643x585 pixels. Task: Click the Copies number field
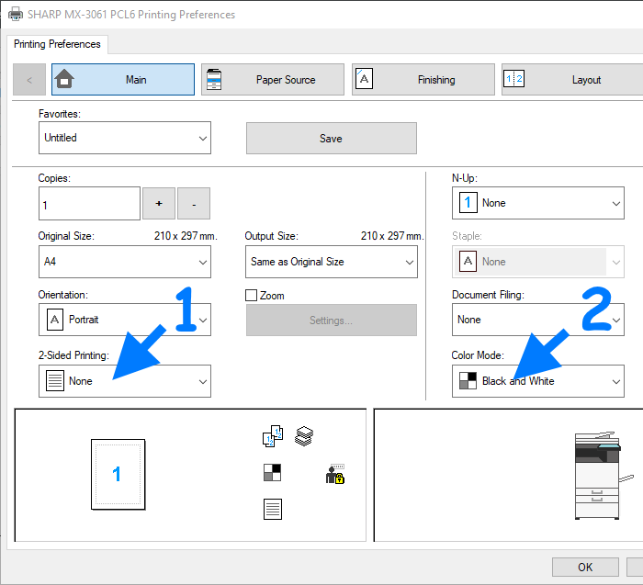pyautogui.click(x=89, y=203)
